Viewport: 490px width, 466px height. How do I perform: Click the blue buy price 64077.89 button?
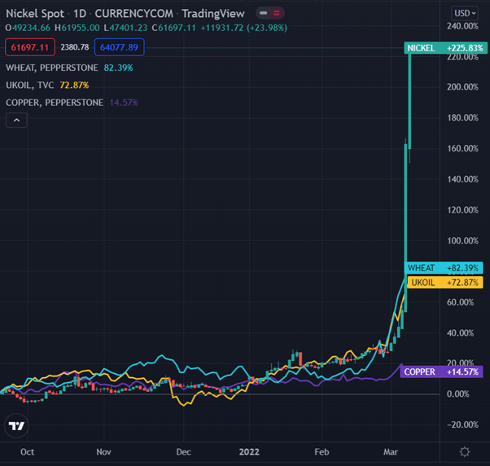(x=119, y=47)
